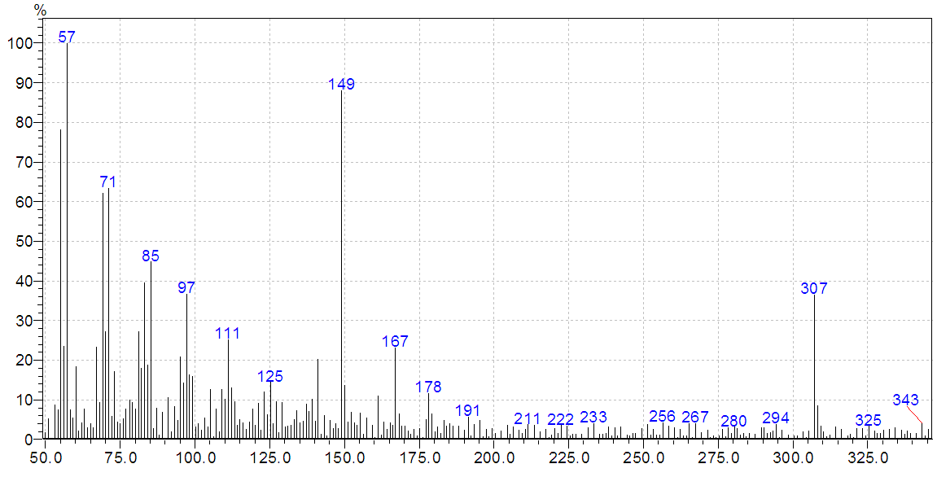The height and width of the screenshot is (477, 937).
Task: Select the 178 peak annotation
Action: pyautogui.click(x=428, y=387)
